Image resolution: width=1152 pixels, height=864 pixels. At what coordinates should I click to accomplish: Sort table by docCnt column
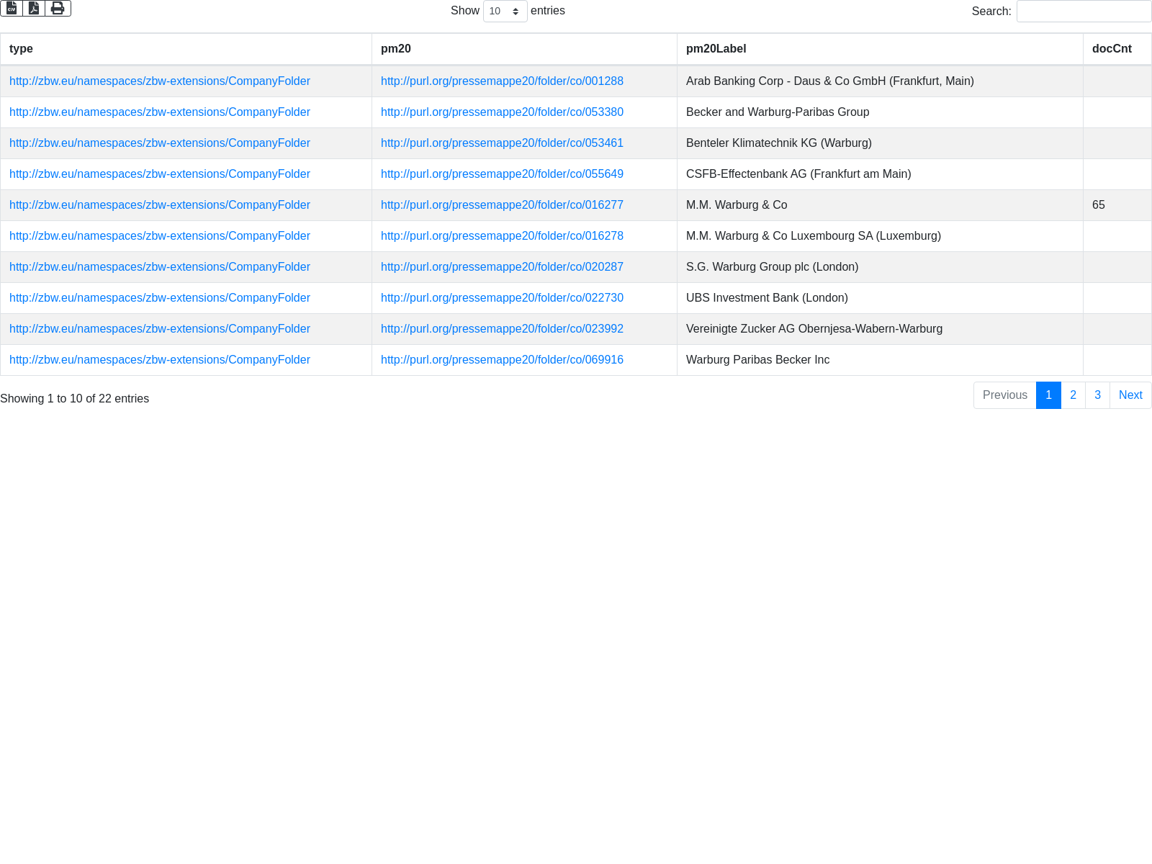[1112, 49]
